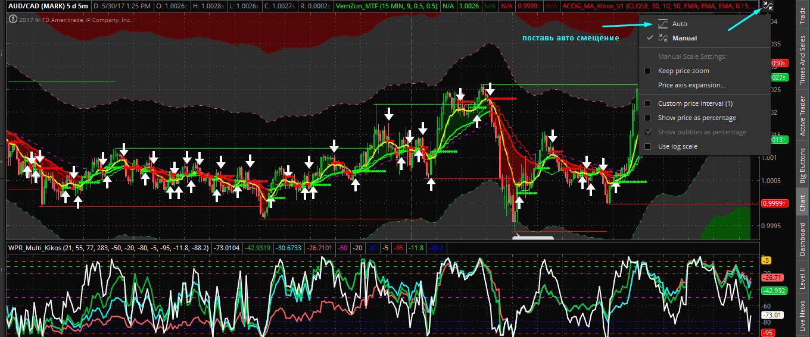Image resolution: width=810 pixels, height=337 pixels.
Task: Click the red 1.0030 price bubble on axis
Action: point(778,63)
